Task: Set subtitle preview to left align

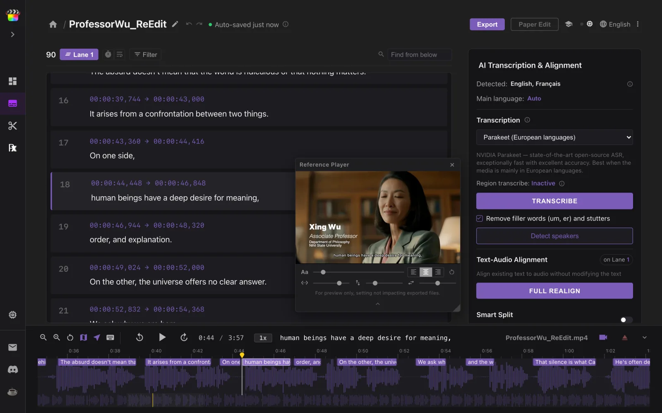Action: [x=413, y=272]
